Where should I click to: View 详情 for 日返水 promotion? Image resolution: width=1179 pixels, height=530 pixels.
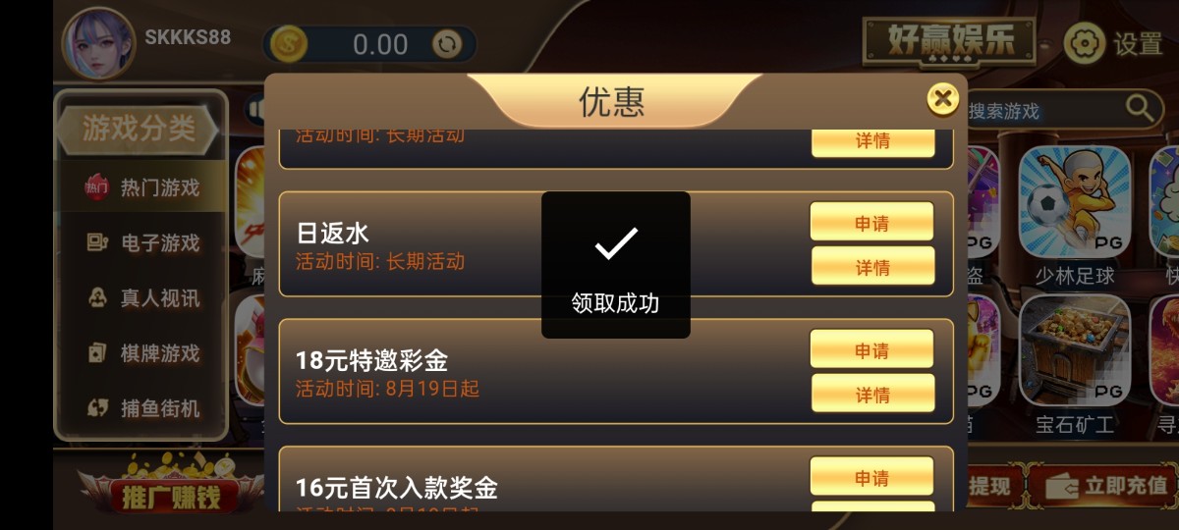click(871, 266)
